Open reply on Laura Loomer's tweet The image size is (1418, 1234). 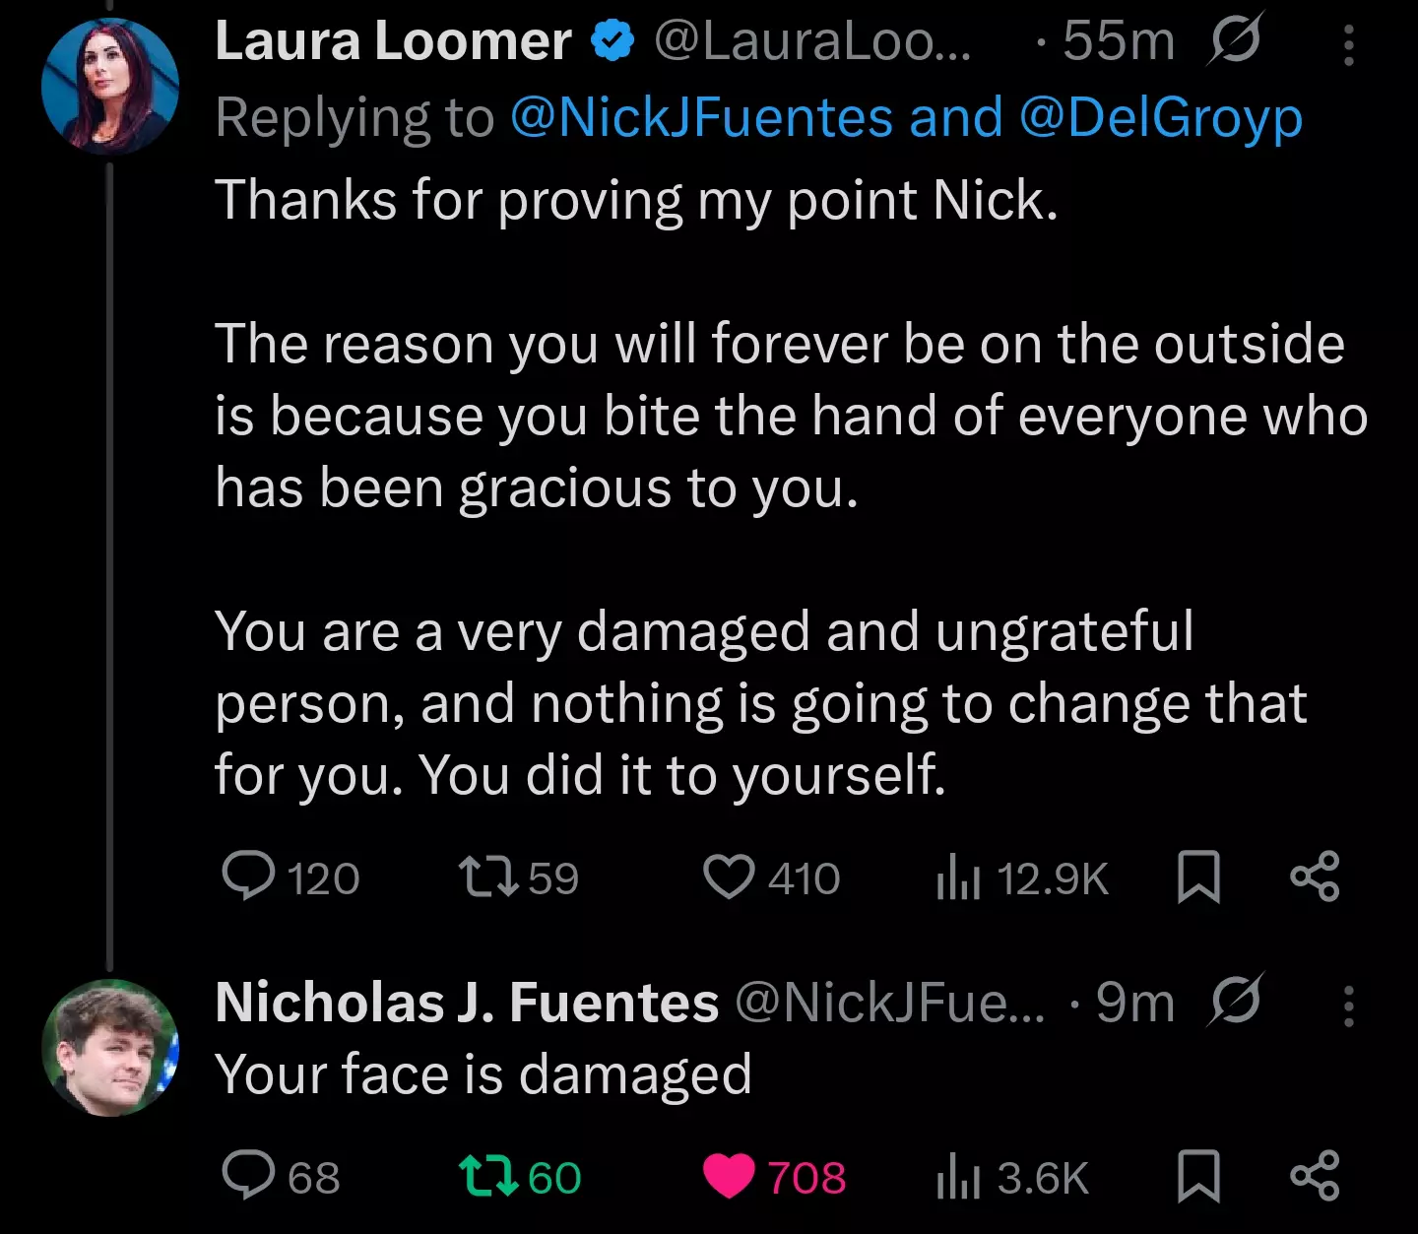tap(290, 877)
